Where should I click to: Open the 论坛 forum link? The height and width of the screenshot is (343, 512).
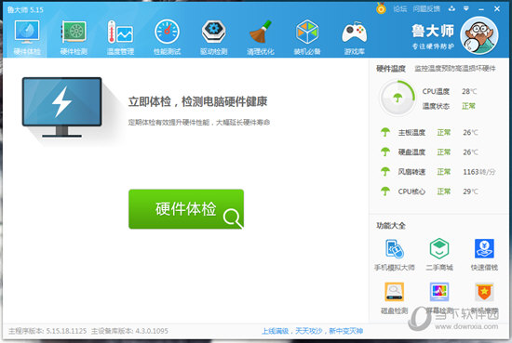pos(400,8)
